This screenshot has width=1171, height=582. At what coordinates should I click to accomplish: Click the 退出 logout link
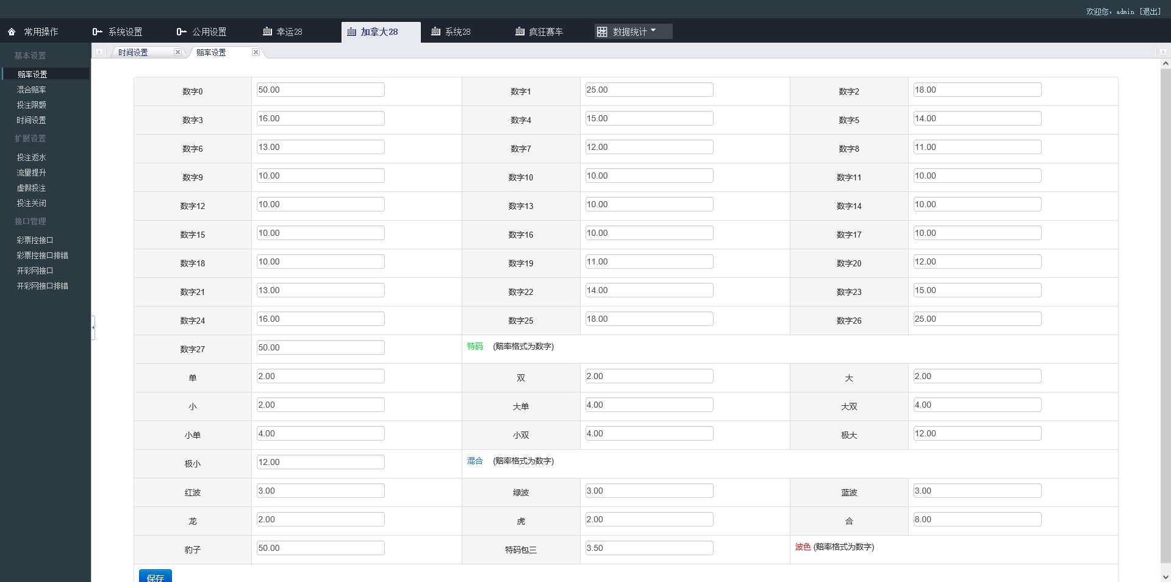pos(1150,12)
